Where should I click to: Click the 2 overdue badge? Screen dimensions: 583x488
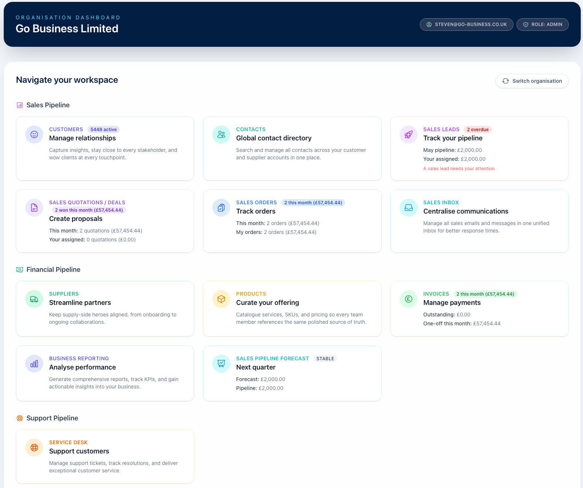click(x=478, y=130)
